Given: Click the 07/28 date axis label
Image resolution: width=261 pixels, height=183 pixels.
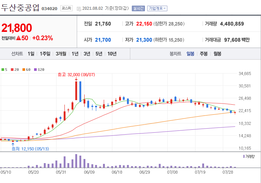Looking at the screenshot, I should tap(228, 172).
